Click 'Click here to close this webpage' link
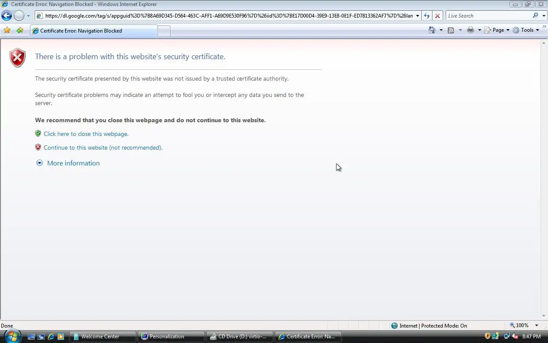The height and width of the screenshot is (343, 548). click(x=86, y=134)
